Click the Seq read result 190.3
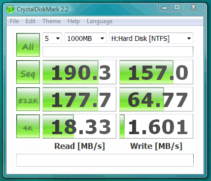 pos(79,72)
